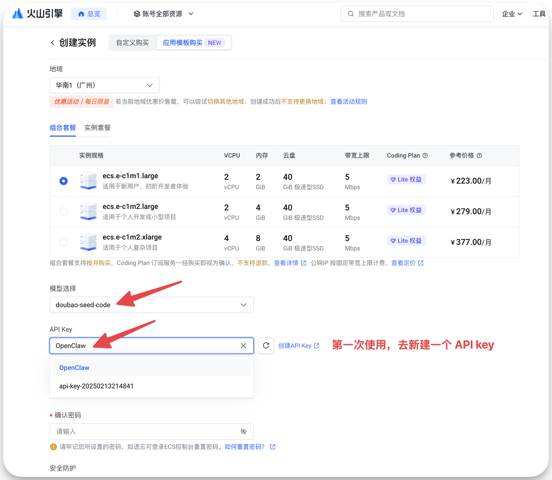Screen dimensions: 552x480
Task: Click Lite 权益 badge in ¥223.00 row
Action: point(406,179)
